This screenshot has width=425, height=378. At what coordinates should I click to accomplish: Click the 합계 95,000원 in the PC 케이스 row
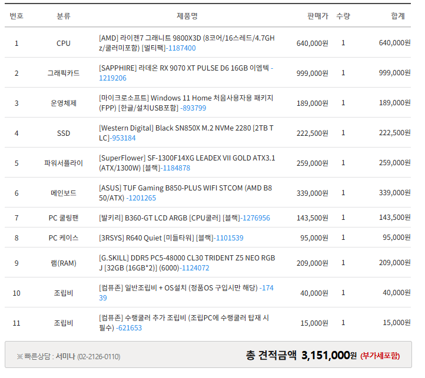pyautogui.click(x=397, y=237)
